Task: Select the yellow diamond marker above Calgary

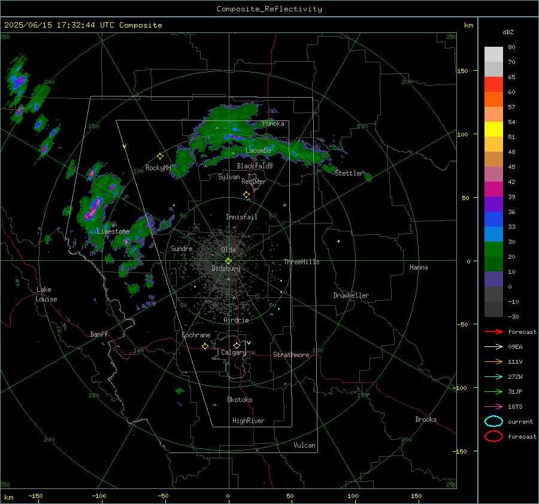Action: [x=237, y=345]
